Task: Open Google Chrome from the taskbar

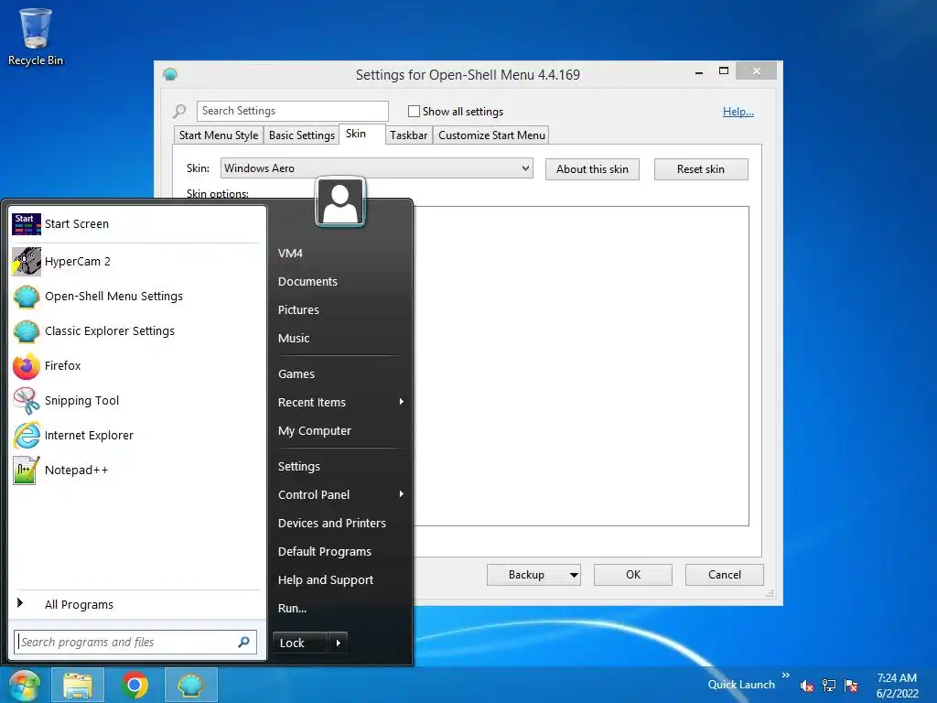Action: click(x=135, y=685)
